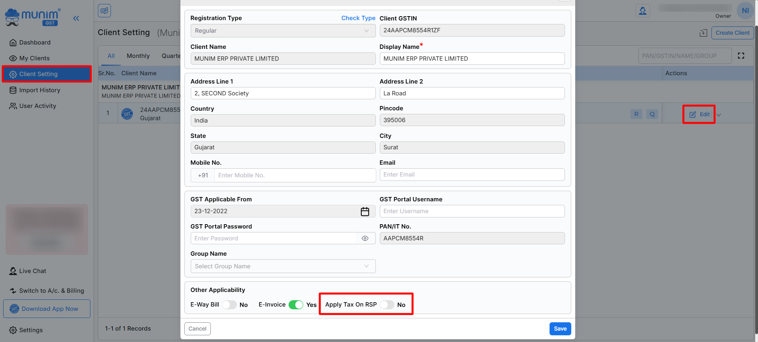Image resolution: width=758 pixels, height=342 pixels.
Task: Click the Check Type link
Action: pos(358,18)
